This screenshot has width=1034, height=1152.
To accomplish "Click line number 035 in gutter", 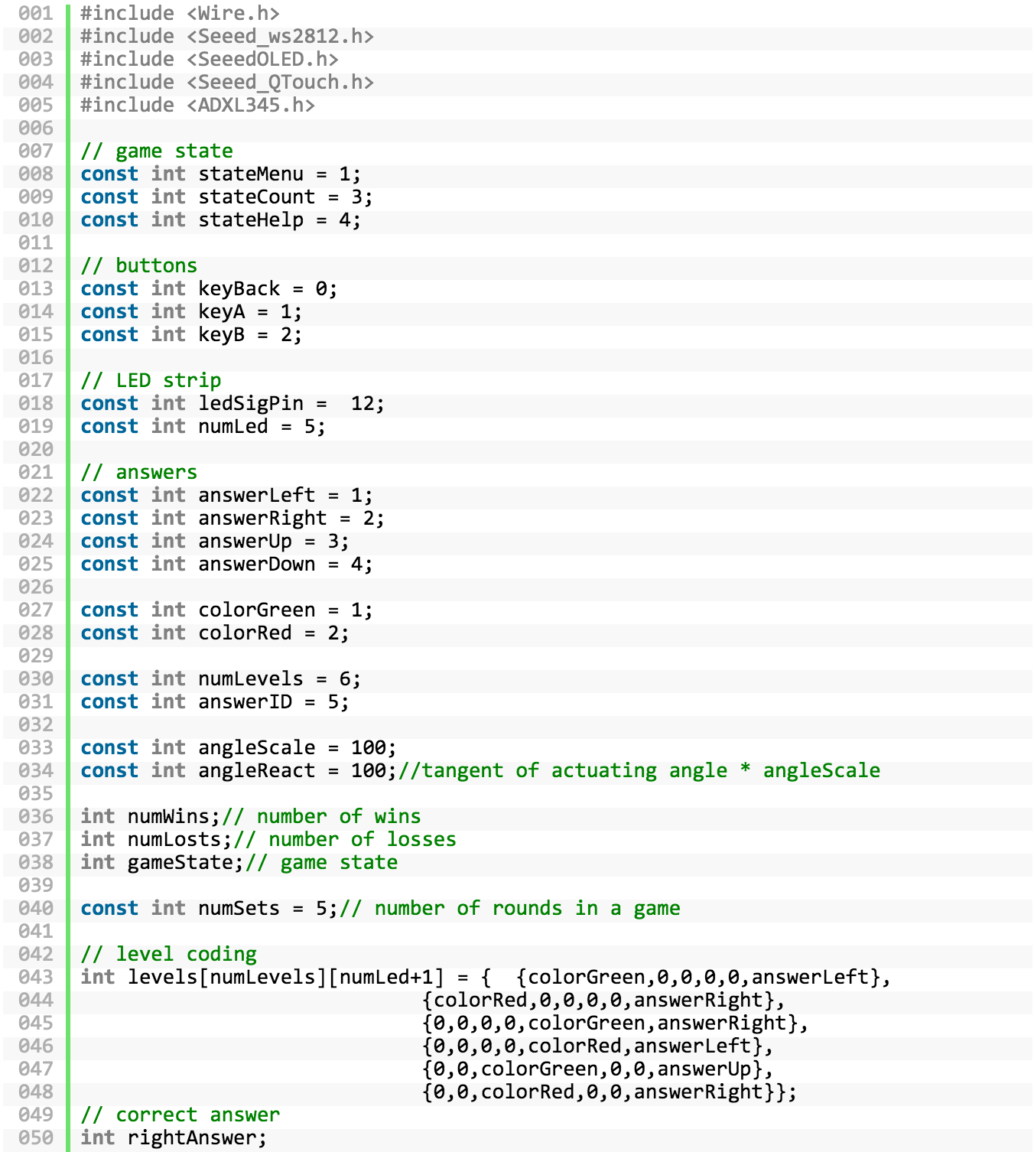I will tap(36, 793).
